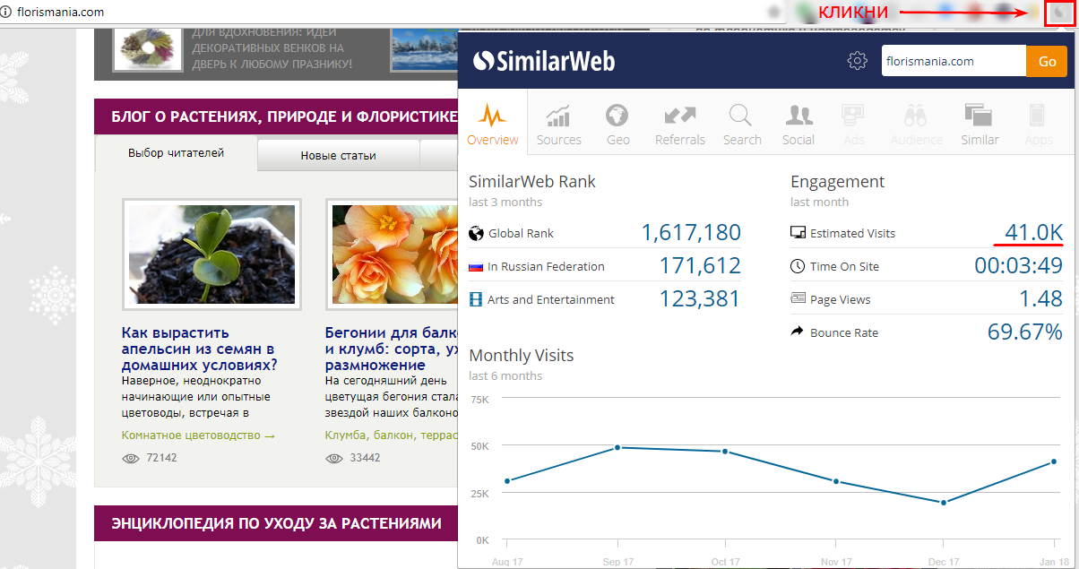Viewport: 1079px width, 569px height.
Task: Click the Estimated Visits value 41.0K
Action: click(x=1033, y=233)
